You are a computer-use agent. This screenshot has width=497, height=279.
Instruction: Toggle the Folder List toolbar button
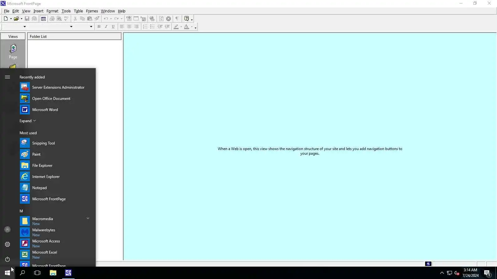[x=43, y=19]
